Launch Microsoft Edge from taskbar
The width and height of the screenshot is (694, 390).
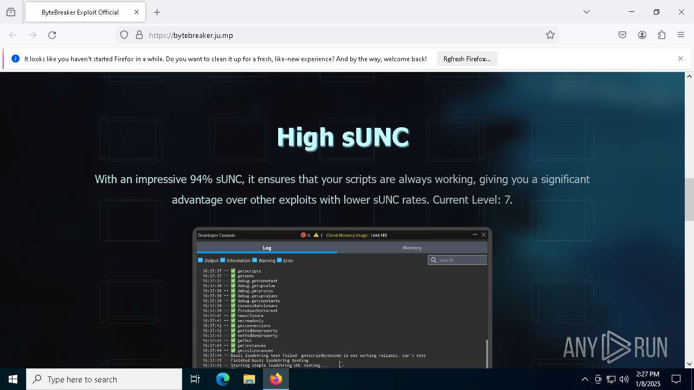[223, 379]
